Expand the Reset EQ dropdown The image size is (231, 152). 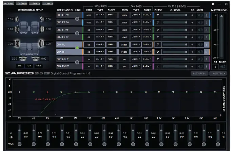click(218, 73)
